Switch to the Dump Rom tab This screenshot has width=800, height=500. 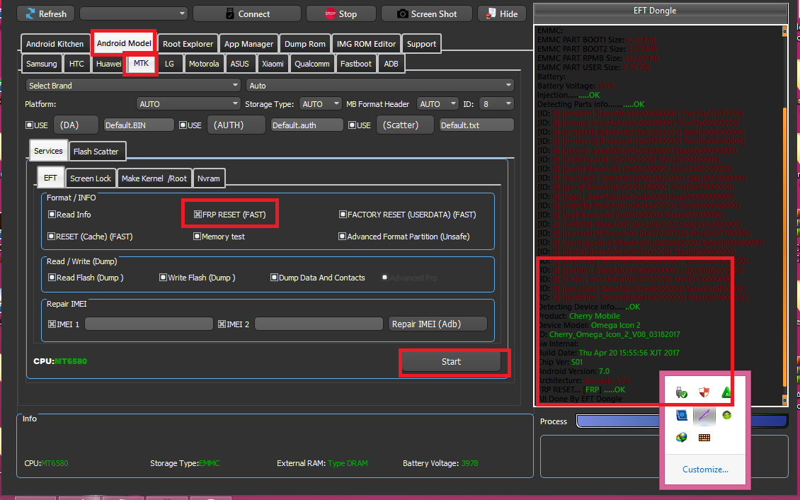click(x=304, y=44)
